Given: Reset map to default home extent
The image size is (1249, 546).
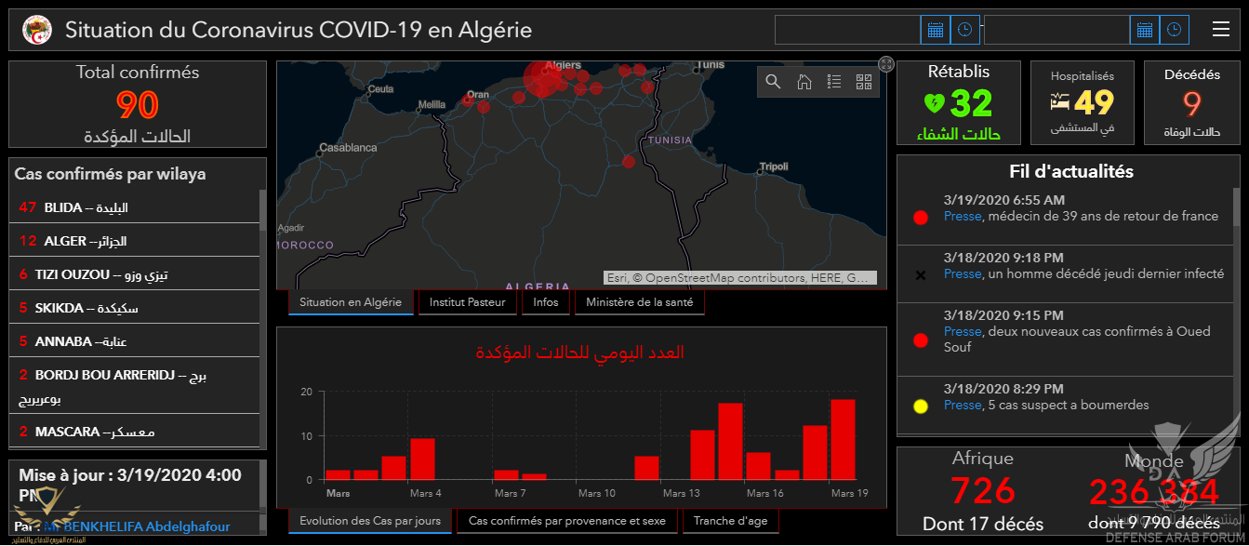Looking at the screenshot, I should (804, 82).
